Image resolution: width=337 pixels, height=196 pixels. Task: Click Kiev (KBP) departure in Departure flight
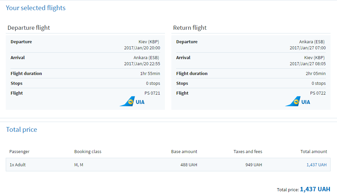[149, 42]
